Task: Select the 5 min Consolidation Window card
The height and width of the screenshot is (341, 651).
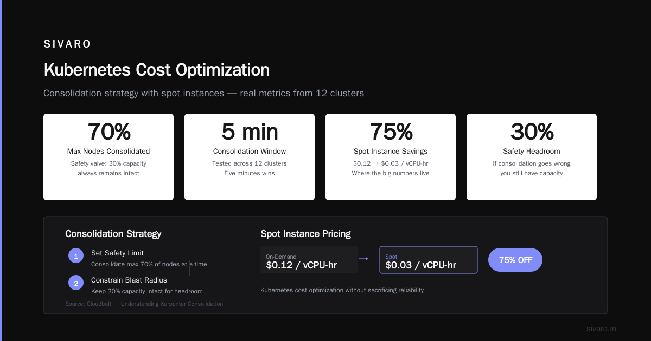Action: [250, 157]
